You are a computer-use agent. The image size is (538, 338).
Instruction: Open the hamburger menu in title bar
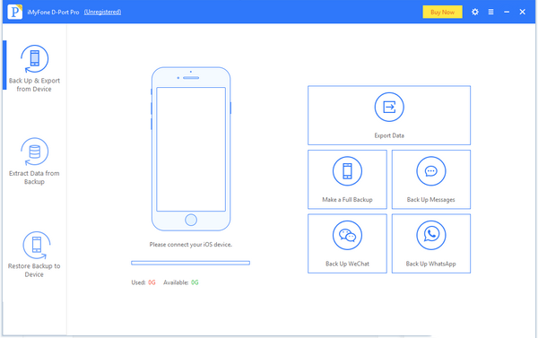[x=491, y=12]
